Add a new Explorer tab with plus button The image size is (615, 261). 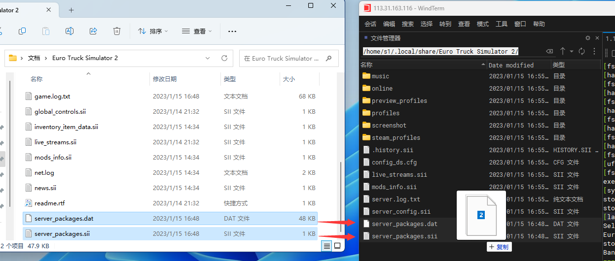tap(71, 10)
